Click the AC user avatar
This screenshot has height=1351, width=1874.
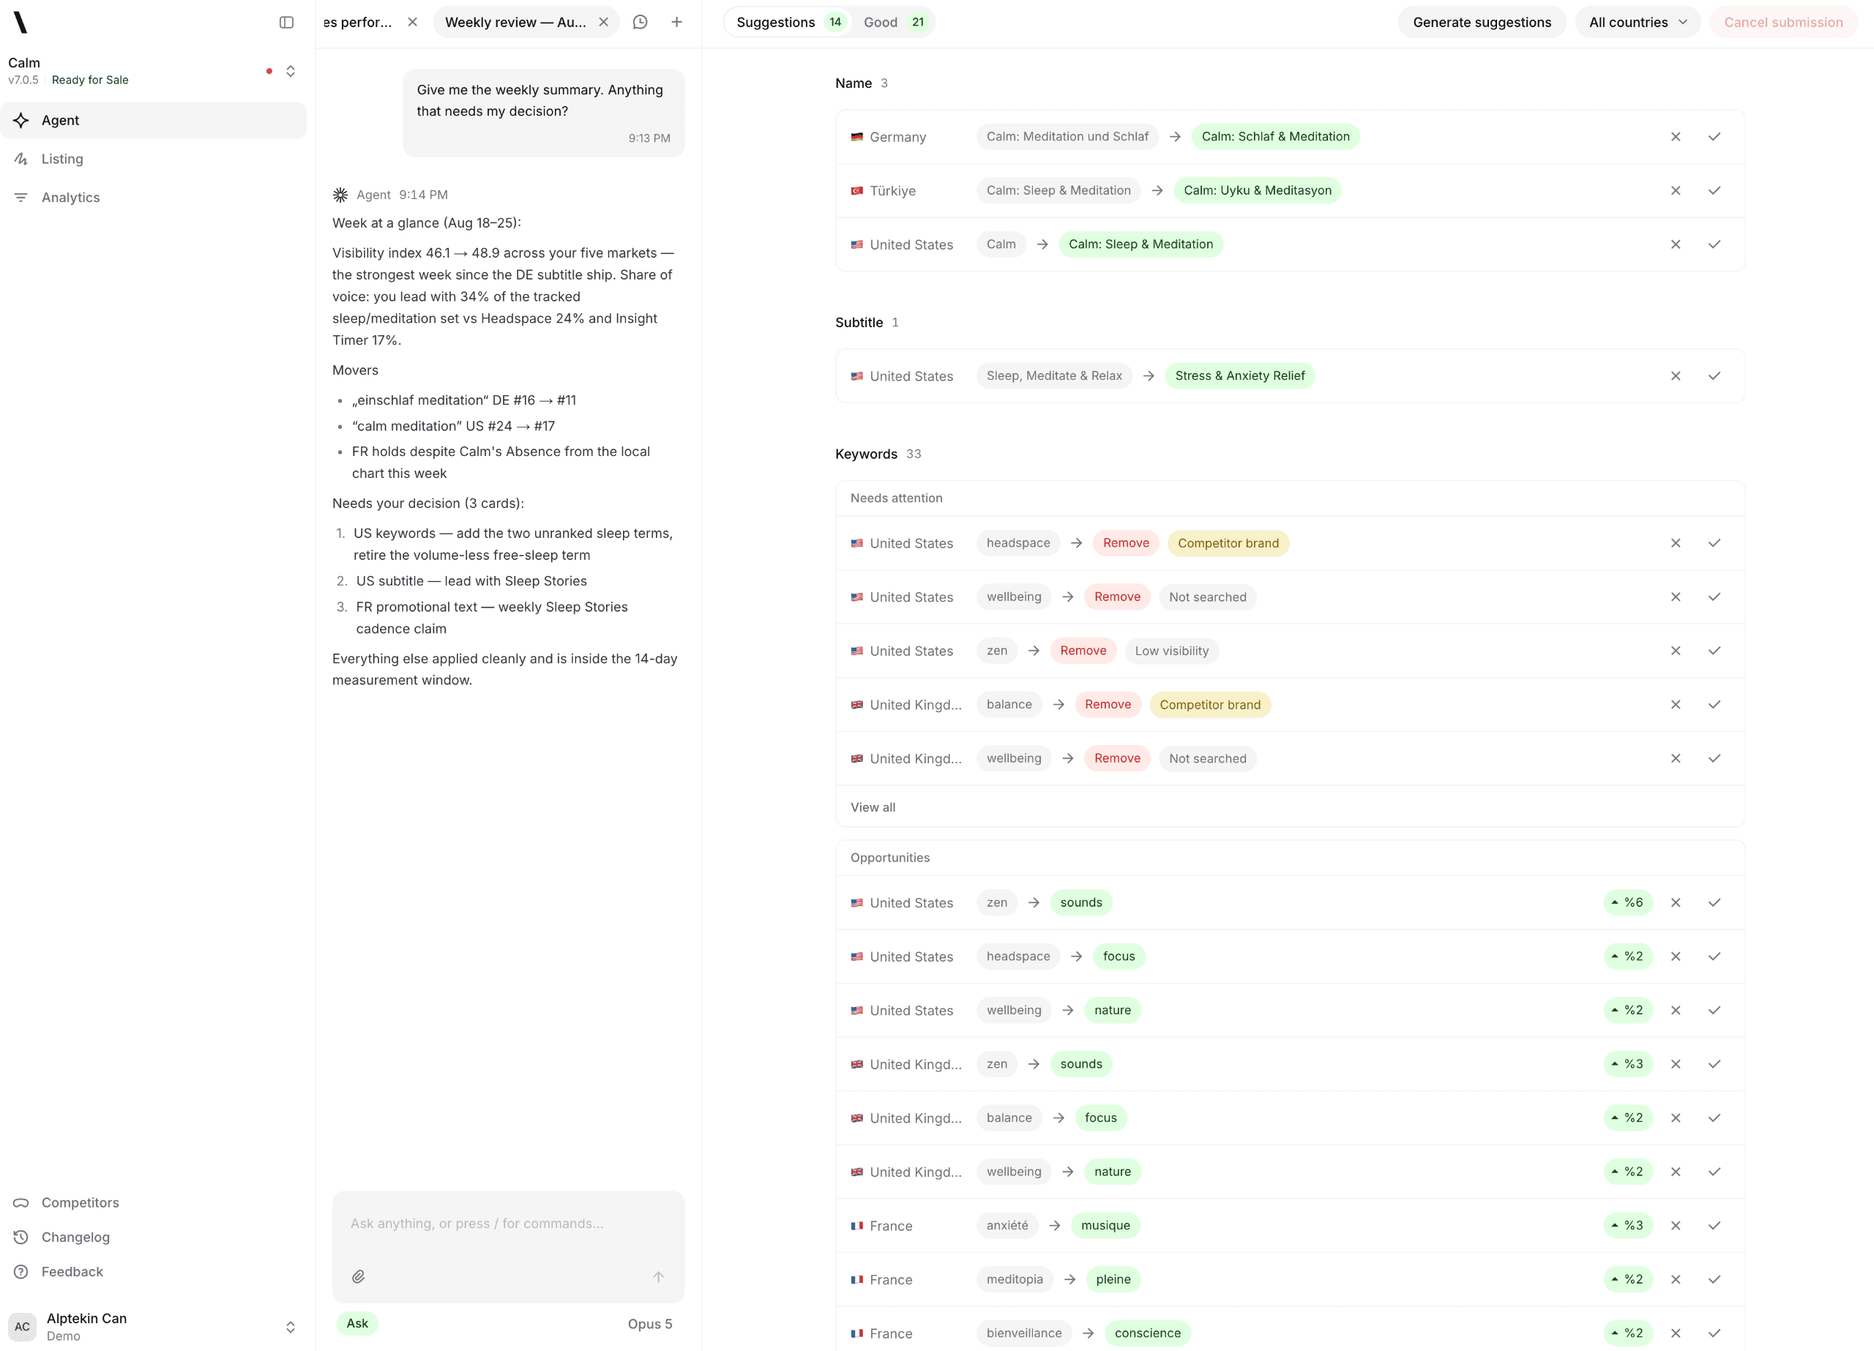click(22, 1327)
